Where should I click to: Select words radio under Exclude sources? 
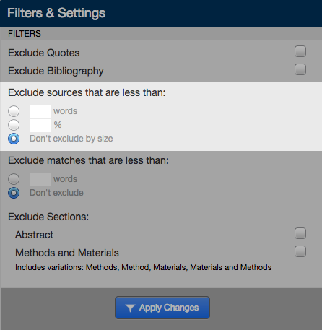pyautogui.click(x=14, y=111)
